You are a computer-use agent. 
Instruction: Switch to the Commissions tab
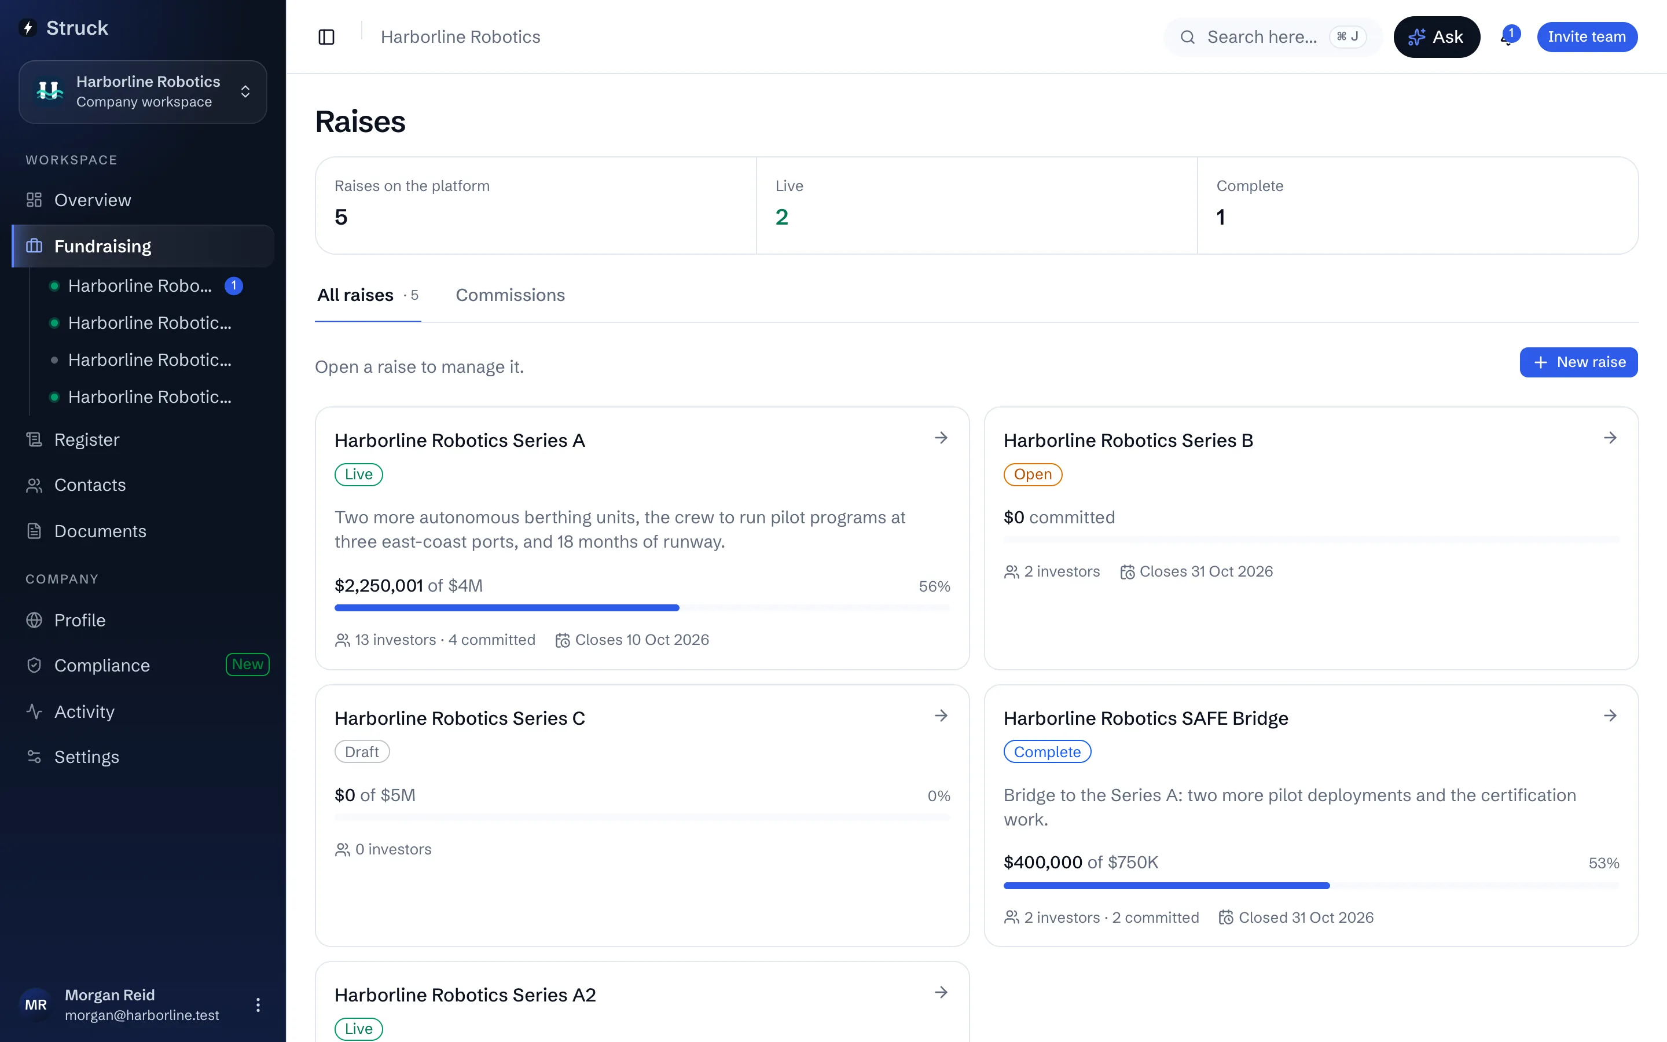[510, 295]
